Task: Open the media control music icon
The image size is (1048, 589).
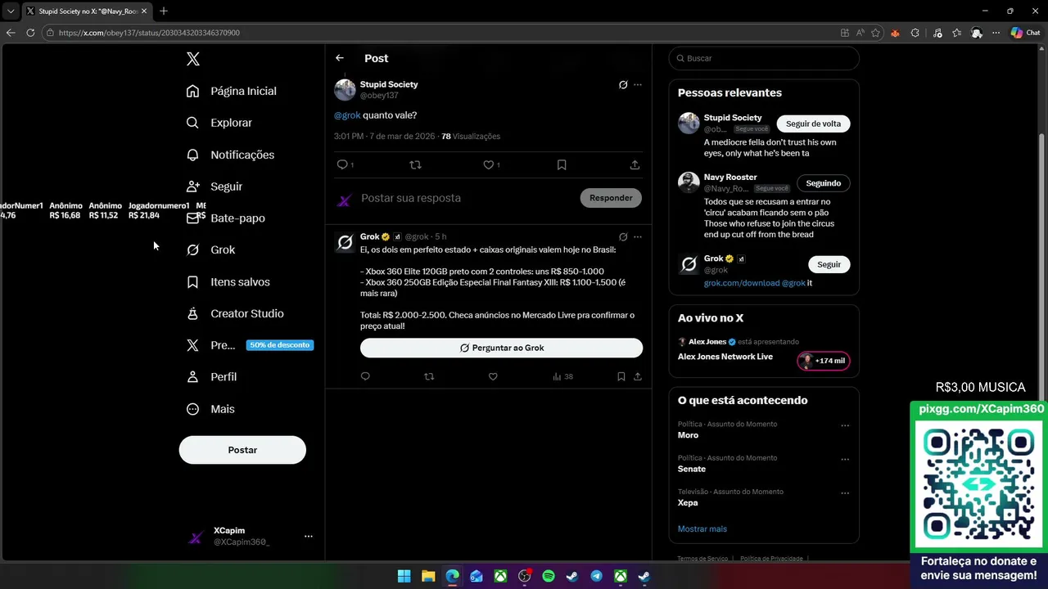Action: (937, 33)
